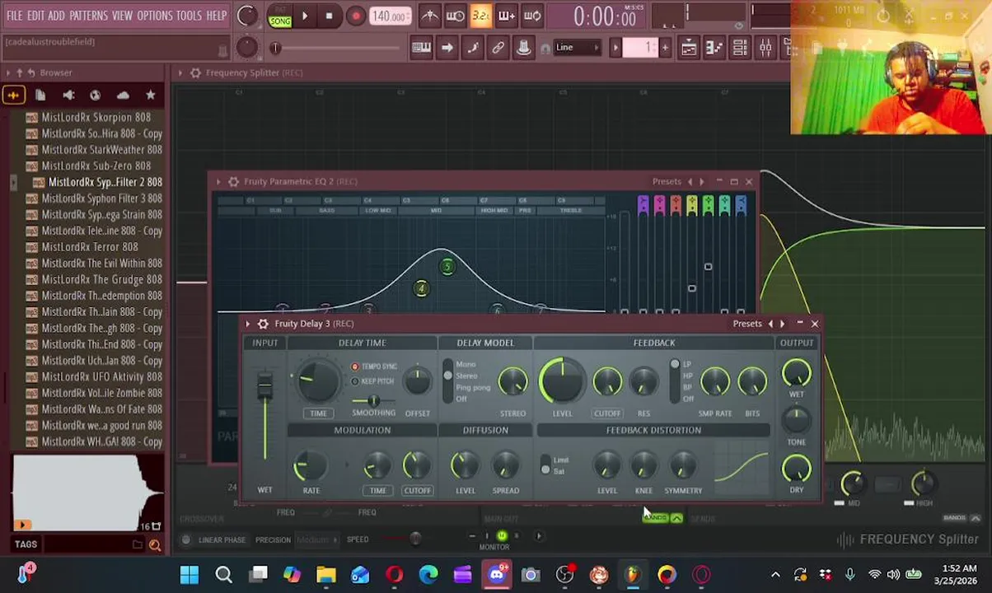The width and height of the screenshot is (992, 593).
Task: Click the 140 tempo field
Action: (x=390, y=16)
